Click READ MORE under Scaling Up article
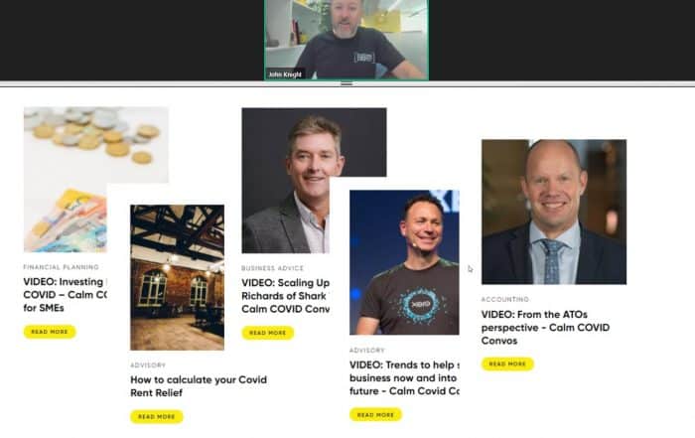695x438 pixels. [x=268, y=333]
